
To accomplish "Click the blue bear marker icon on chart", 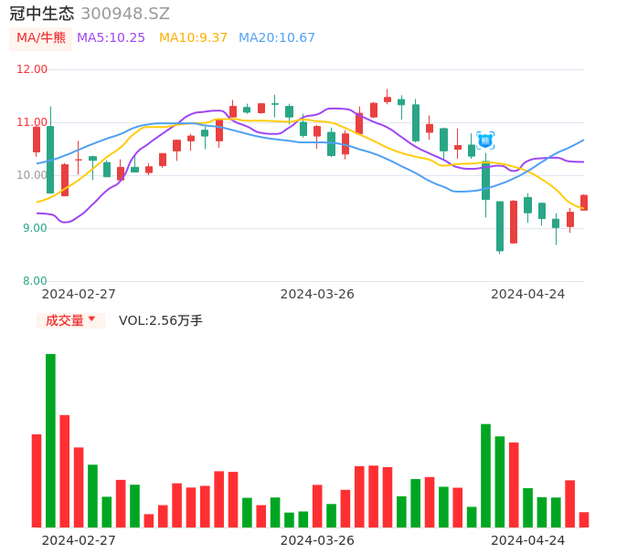I will pyautogui.click(x=485, y=141).
